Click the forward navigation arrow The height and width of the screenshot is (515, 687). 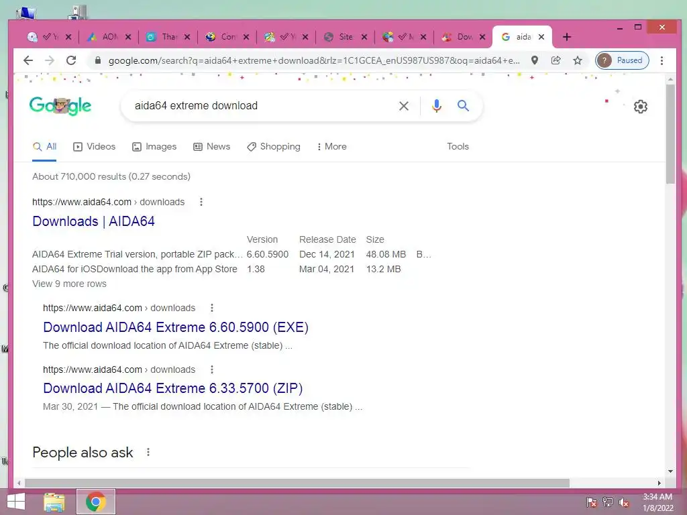pos(50,60)
